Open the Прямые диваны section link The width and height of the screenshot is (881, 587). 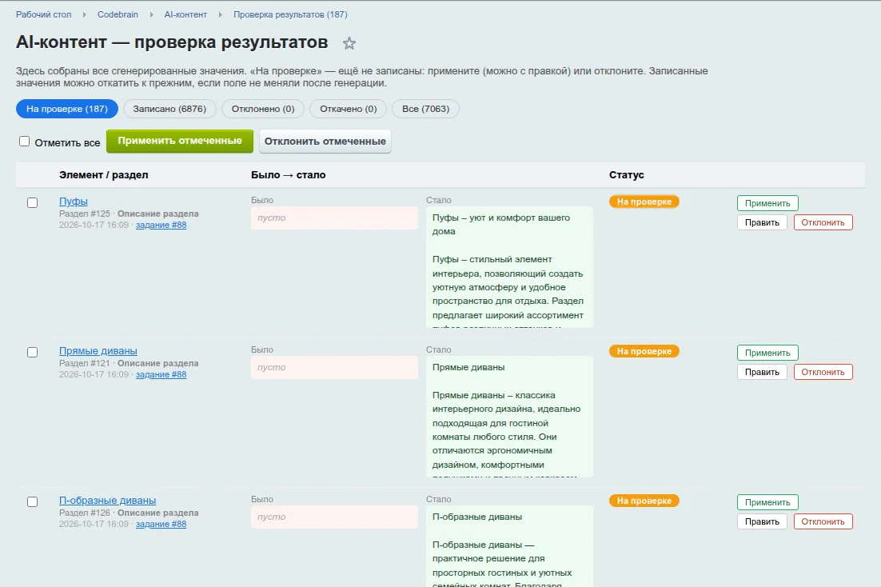click(x=98, y=351)
